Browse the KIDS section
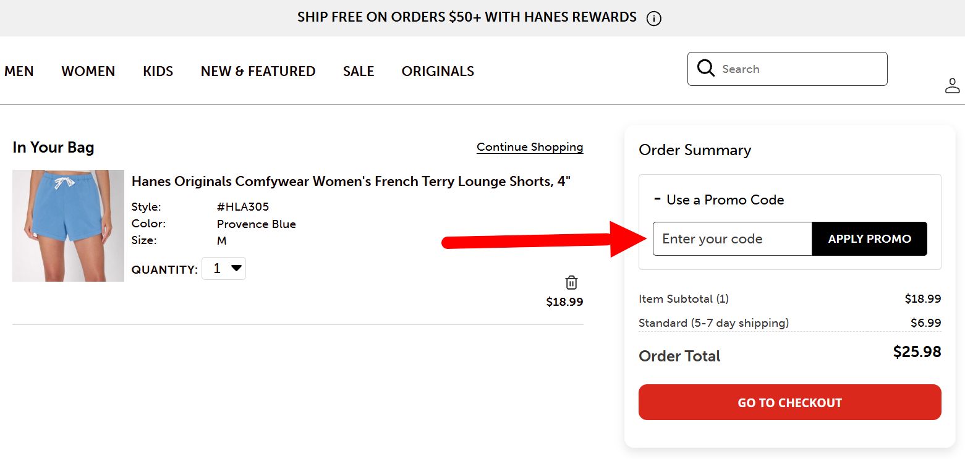Viewport: 965px width, 459px height. click(x=158, y=71)
